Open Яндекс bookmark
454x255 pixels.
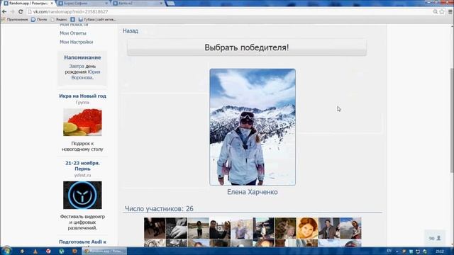click(59, 19)
